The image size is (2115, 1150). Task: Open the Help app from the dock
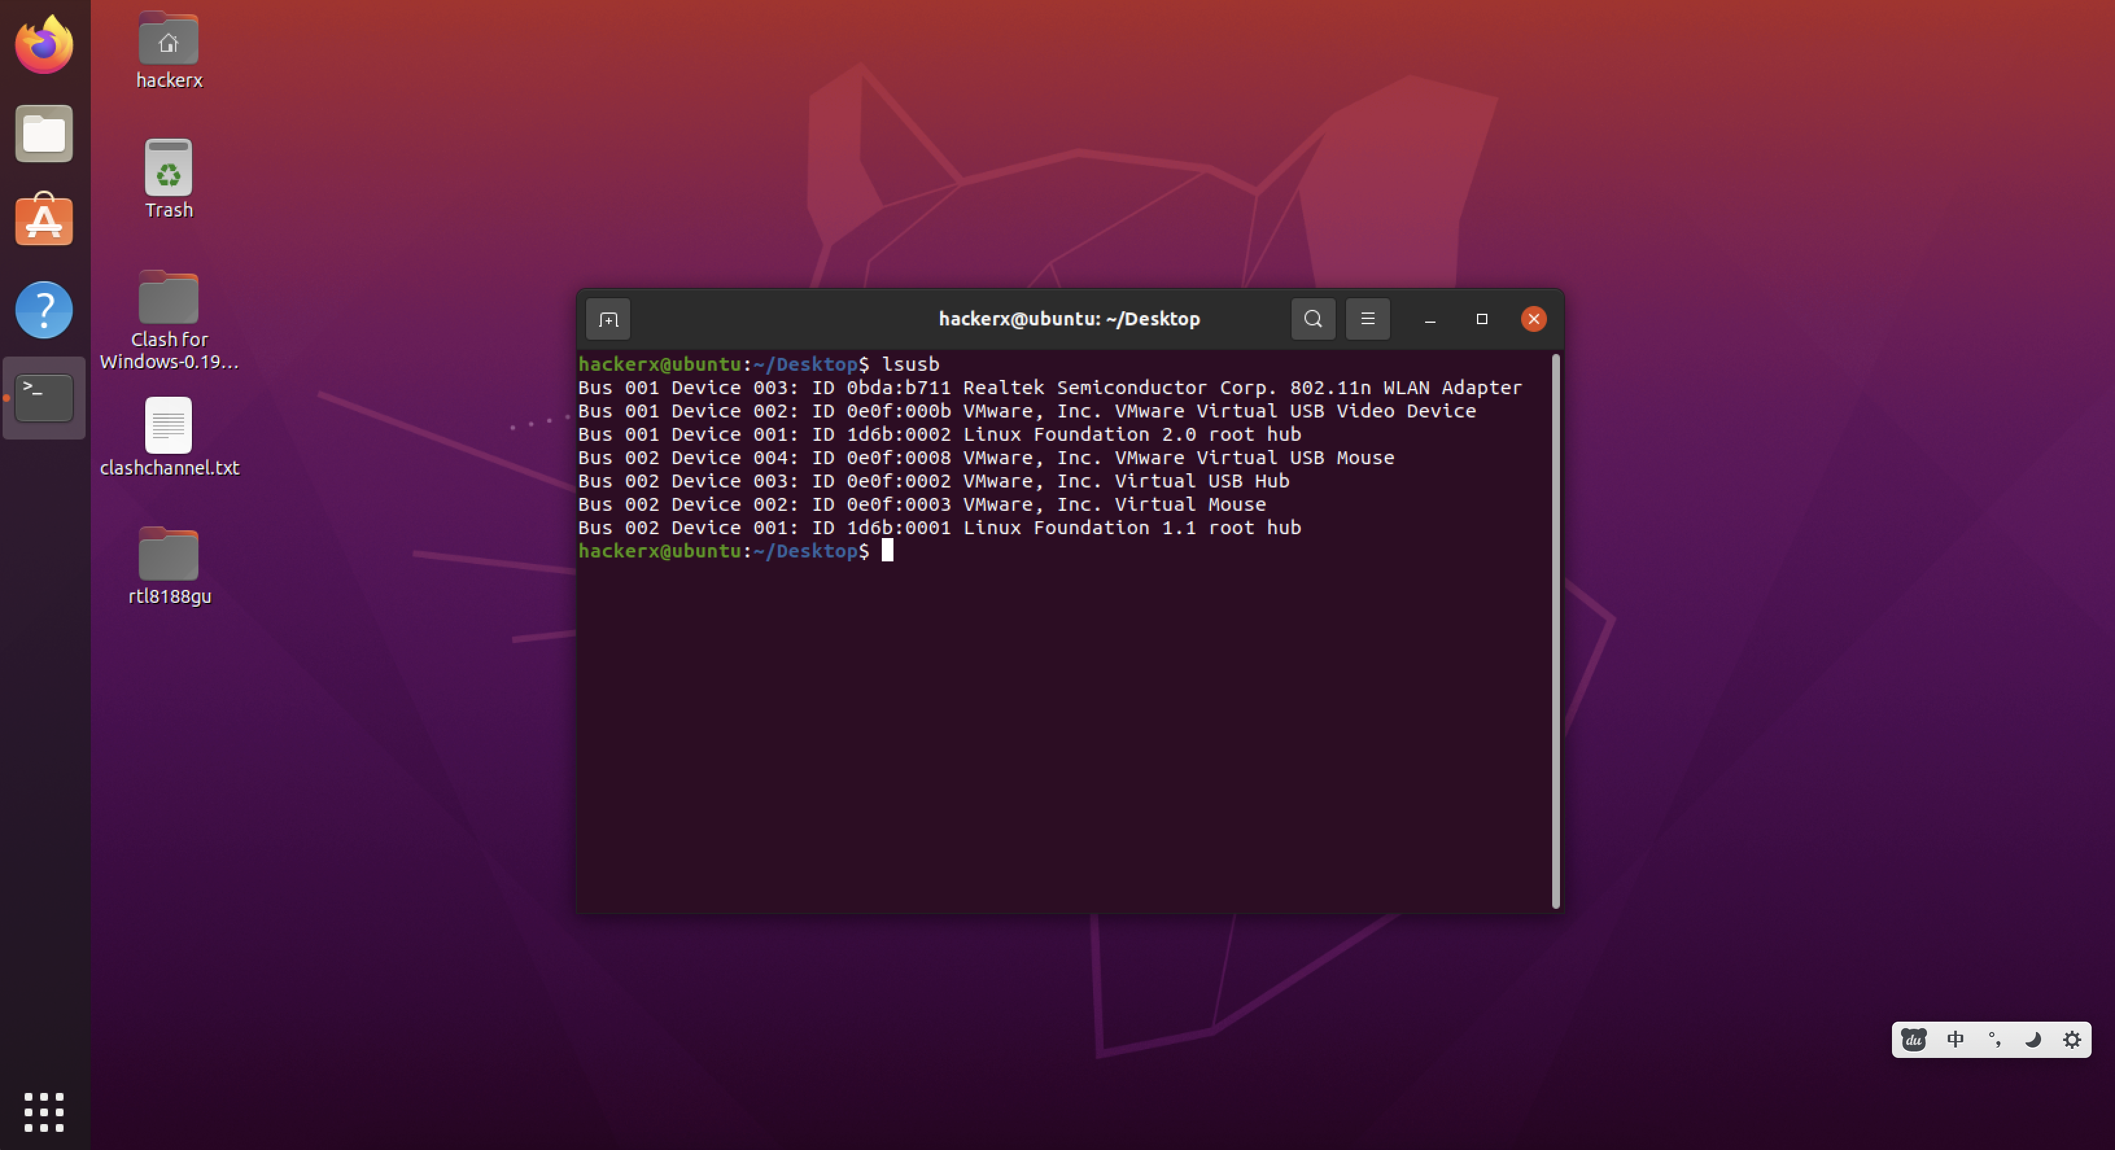click(x=43, y=309)
